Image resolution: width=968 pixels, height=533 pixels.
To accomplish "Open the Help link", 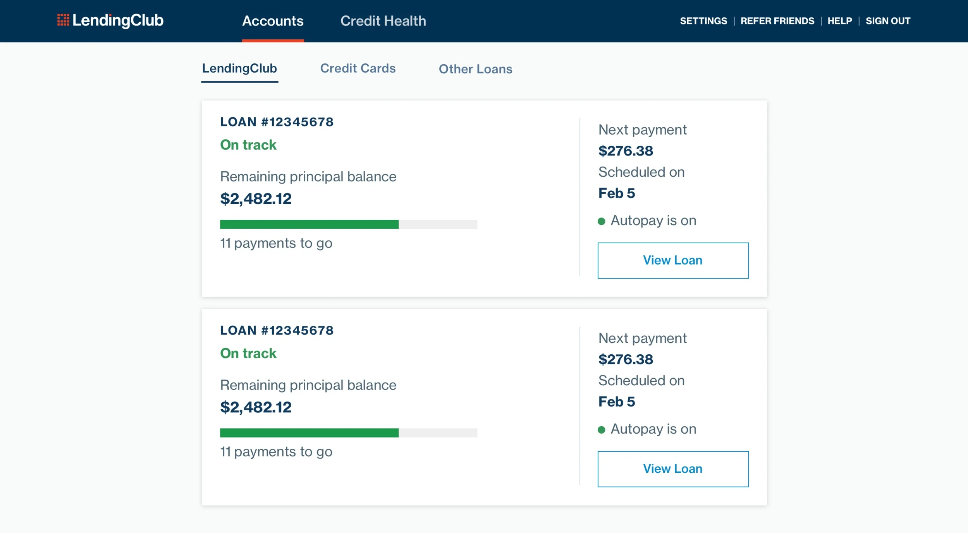I will pyautogui.click(x=839, y=21).
